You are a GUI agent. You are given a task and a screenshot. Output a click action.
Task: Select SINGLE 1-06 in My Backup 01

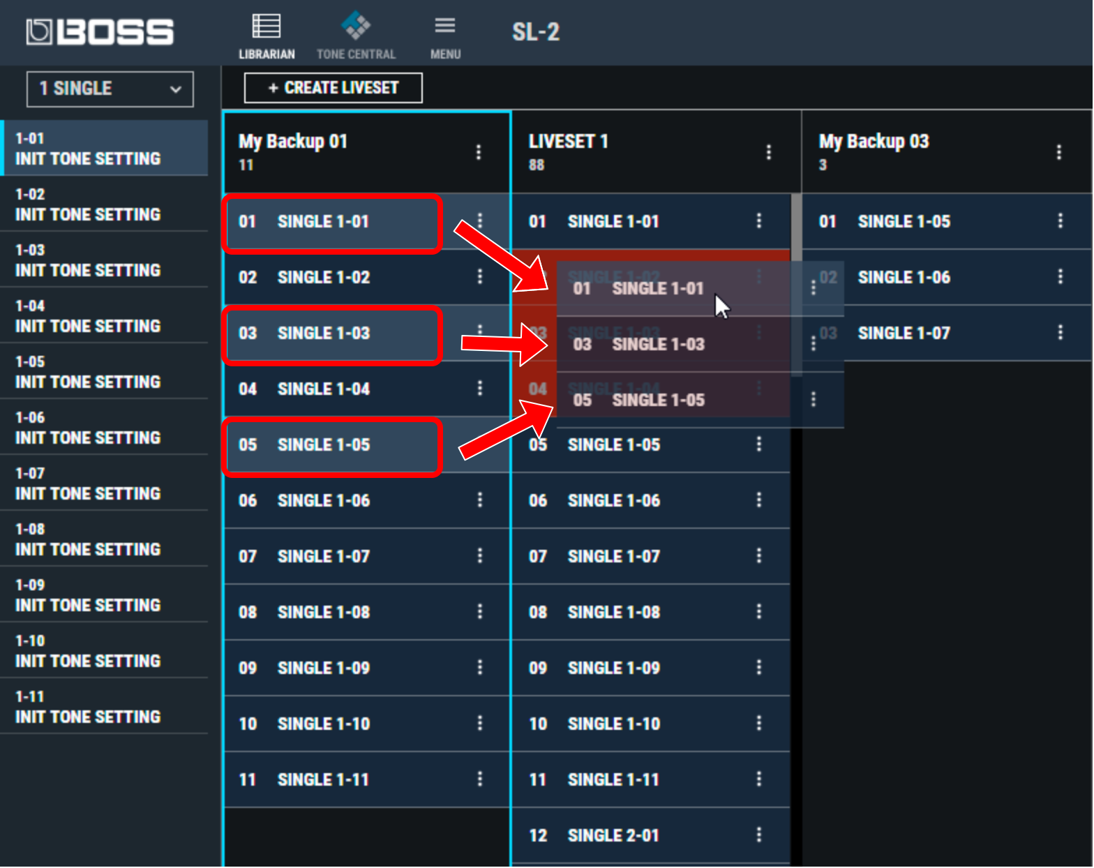(x=367, y=500)
